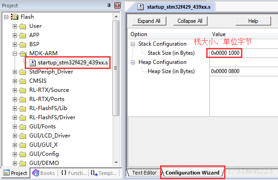Viewport: 278px width, 180px height.
Task: Expand the GUI/LCD_Driver folder node
Action: pyautogui.click(x=15, y=136)
